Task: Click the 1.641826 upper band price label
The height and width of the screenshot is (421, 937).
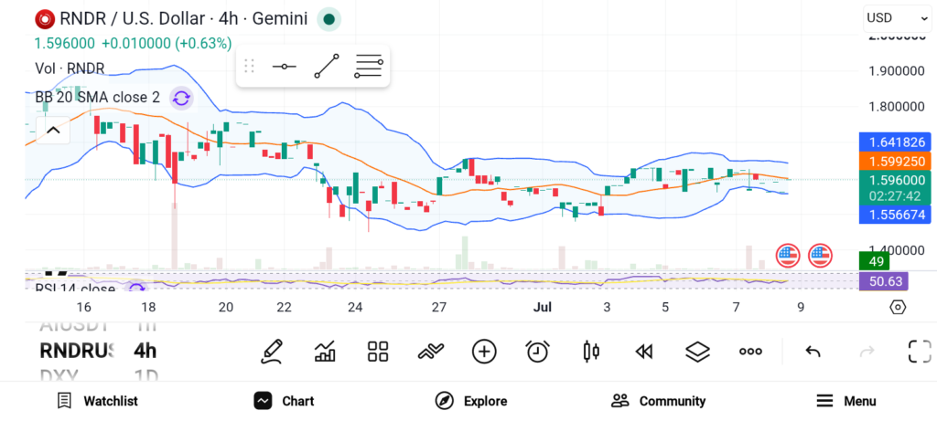Action: 895,142
